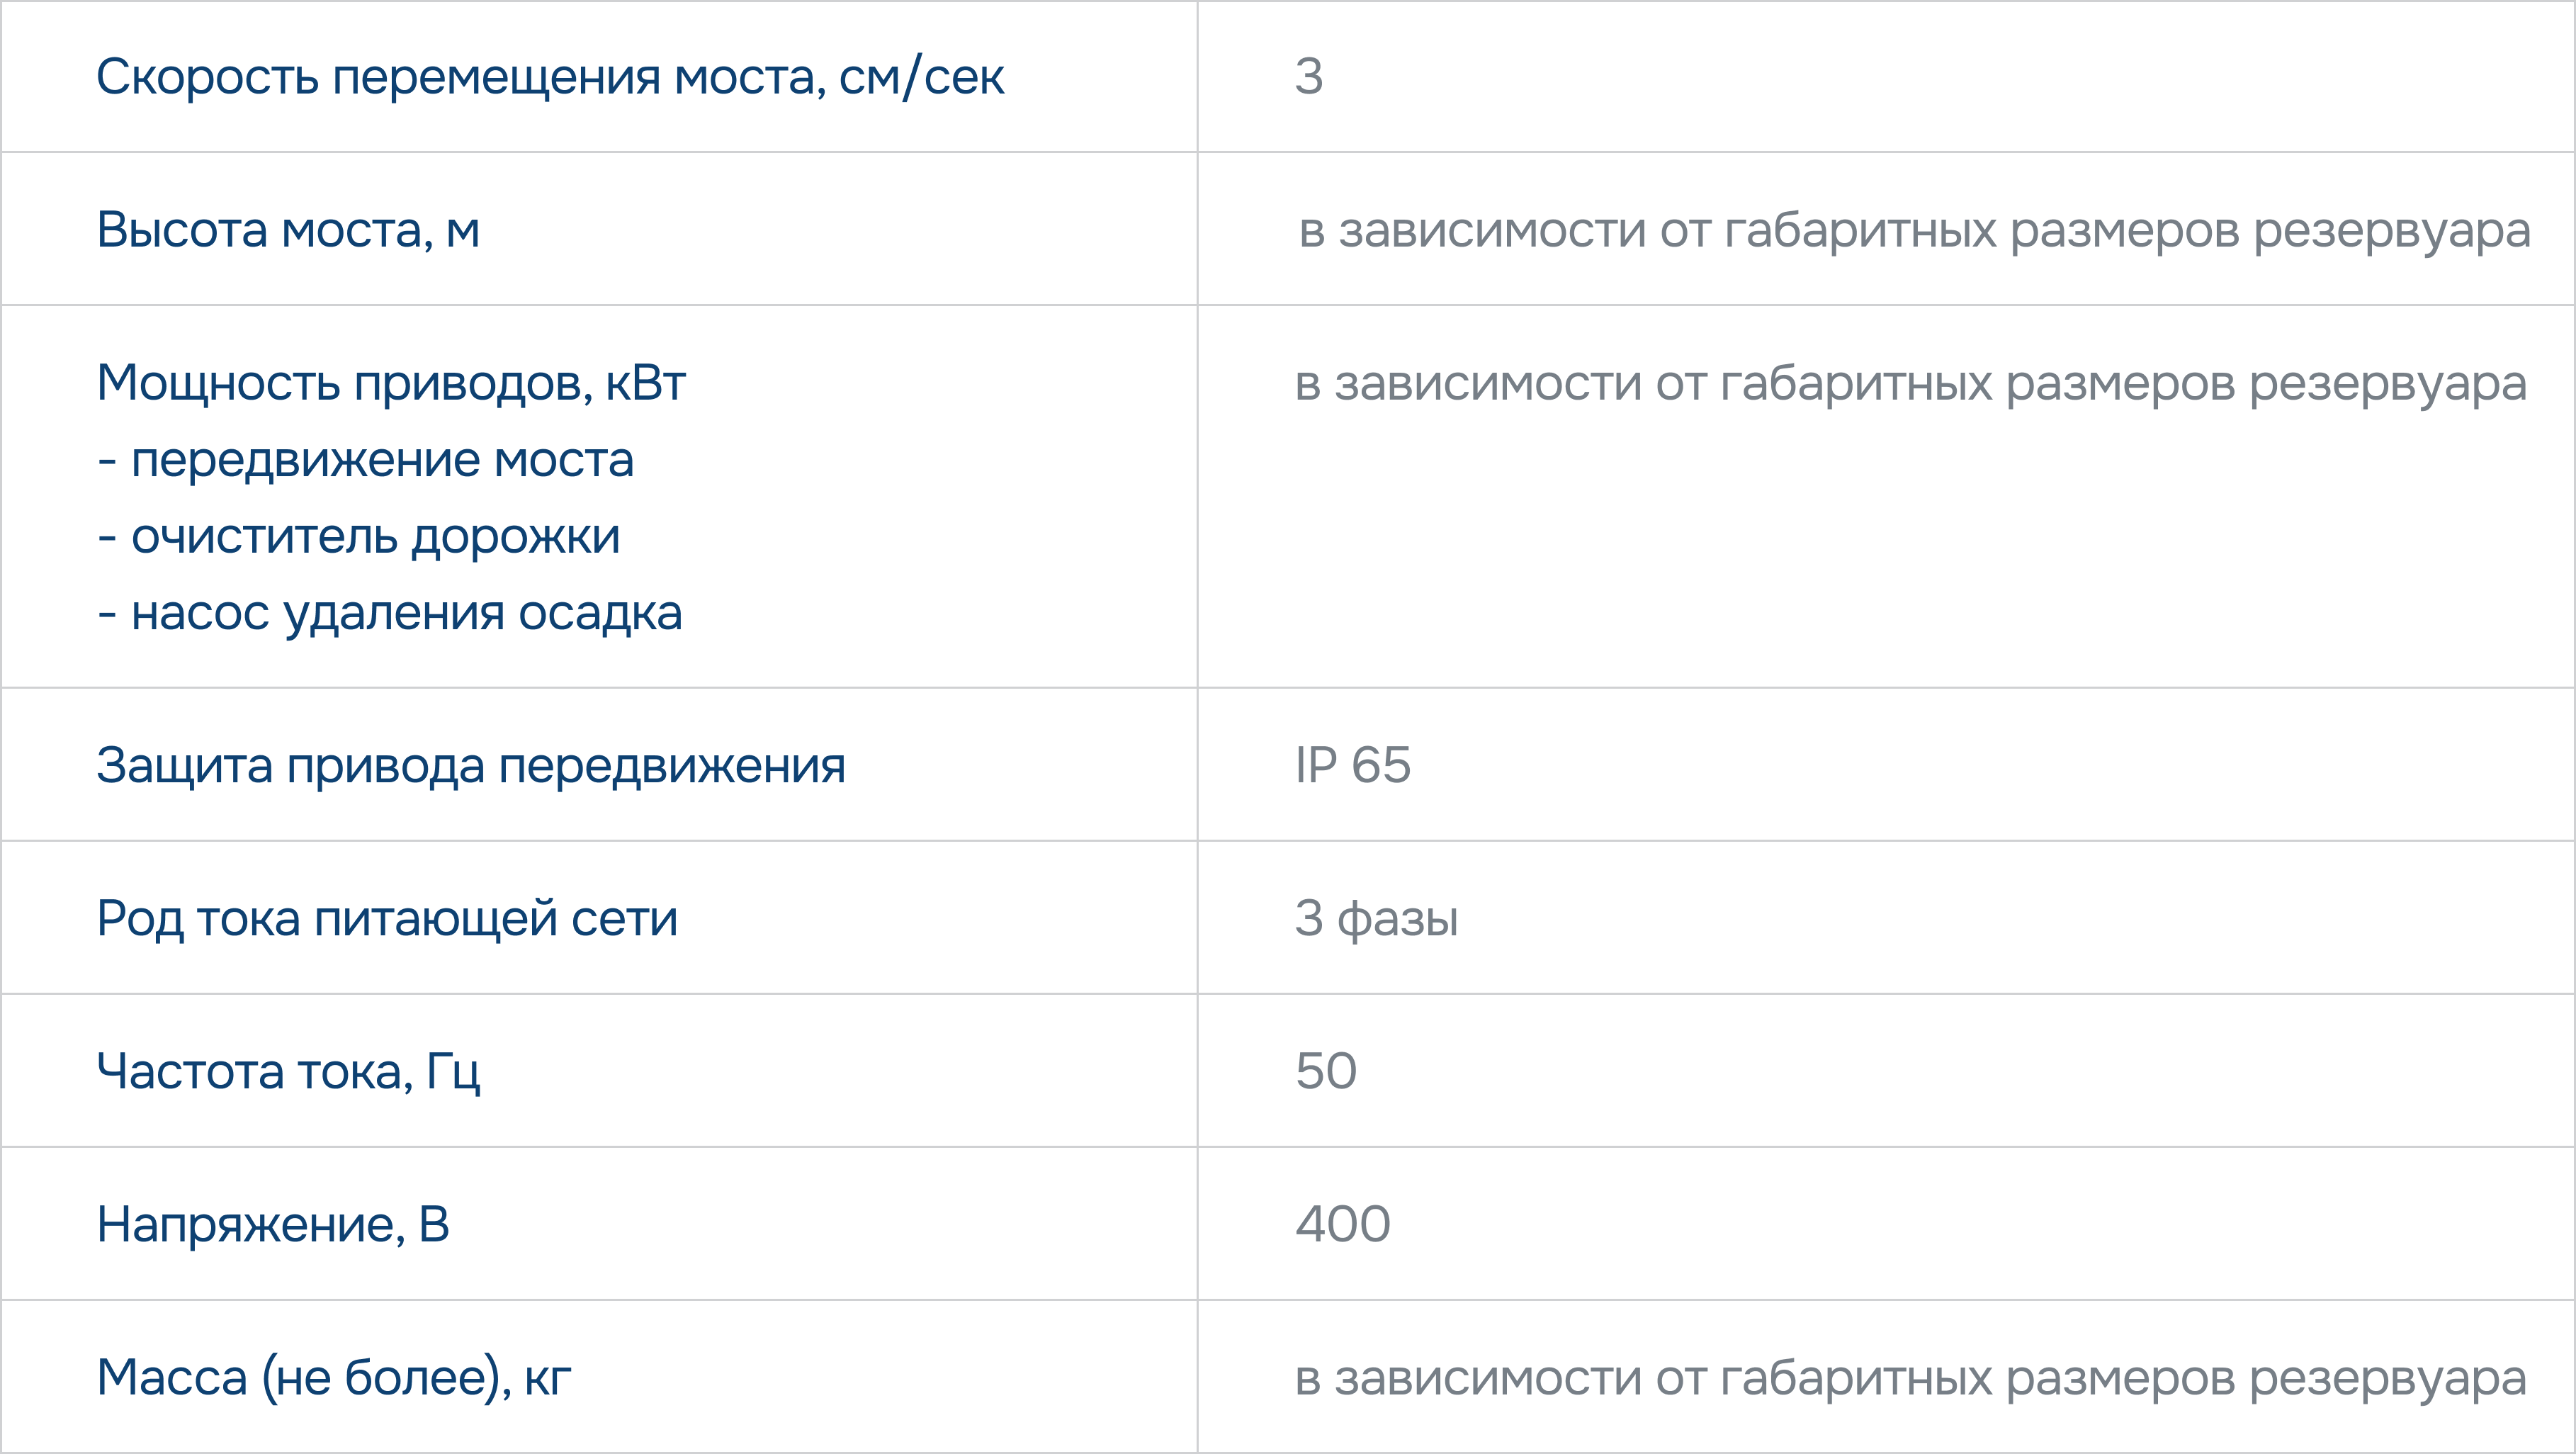Click the '- передвижение моста' line

[366, 460]
